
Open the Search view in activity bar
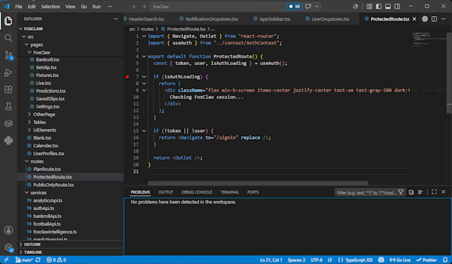click(x=9, y=38)
